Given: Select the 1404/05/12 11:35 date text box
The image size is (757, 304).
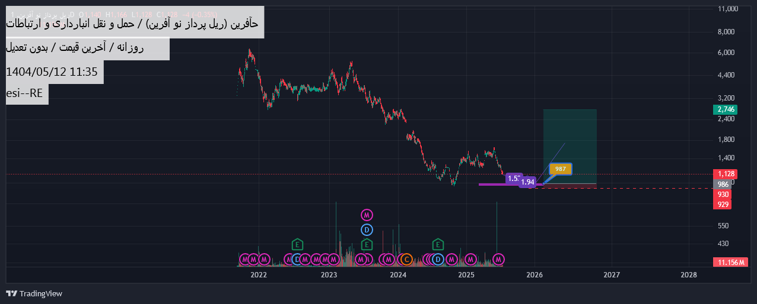Looking at the screenshot, I should tap(55, 72).
